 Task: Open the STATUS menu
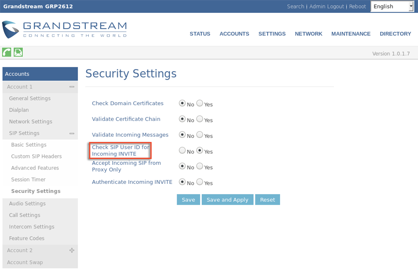coord(200,34)
